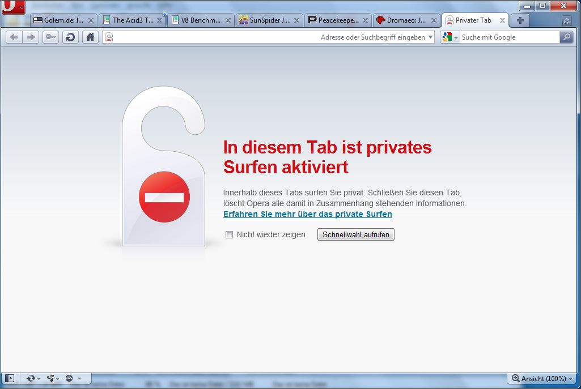Toggle the panels sidebar in the status bar
581x389 pixels.
[10, 378]
